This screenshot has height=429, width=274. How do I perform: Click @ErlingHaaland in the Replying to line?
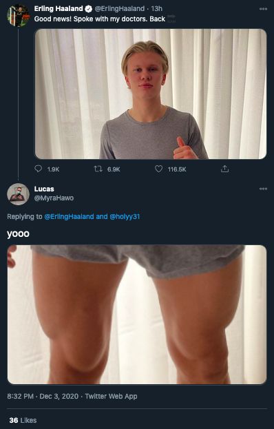point(69,217)
